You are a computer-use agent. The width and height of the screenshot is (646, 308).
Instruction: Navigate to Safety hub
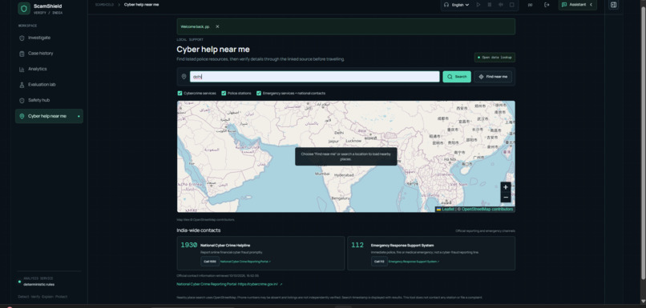[x=49, y=100]
